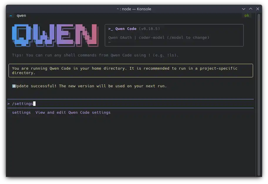This screenshot has height=184, width=268.
Task: Click the 'qwen' command in top line
Action: (21, 16)
